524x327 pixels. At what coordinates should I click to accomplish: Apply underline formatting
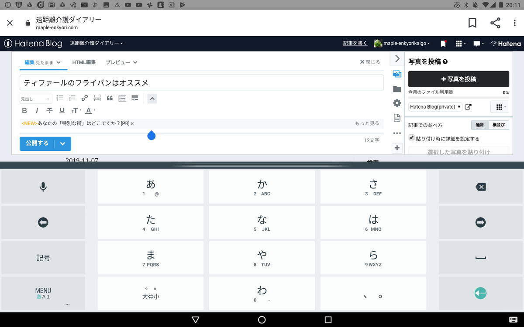[62, 111]
